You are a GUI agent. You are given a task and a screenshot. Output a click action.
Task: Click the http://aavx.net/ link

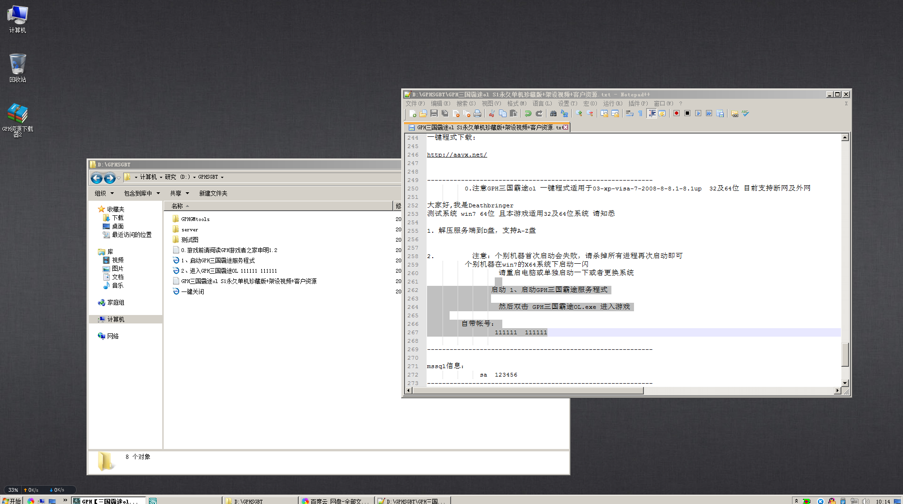457,155
